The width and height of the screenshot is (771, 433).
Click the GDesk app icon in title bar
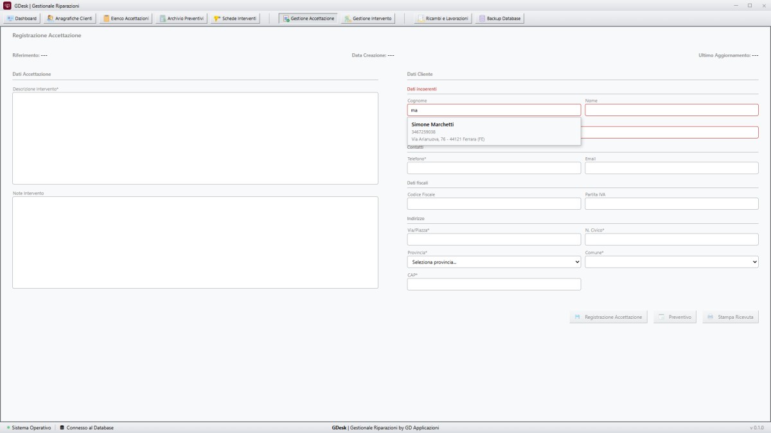pyautogui.click(x=7, y=5)
